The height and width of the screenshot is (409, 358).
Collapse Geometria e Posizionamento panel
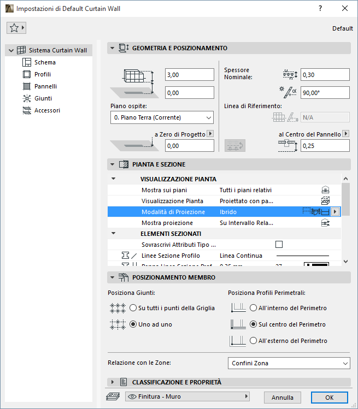click(112, 48)
